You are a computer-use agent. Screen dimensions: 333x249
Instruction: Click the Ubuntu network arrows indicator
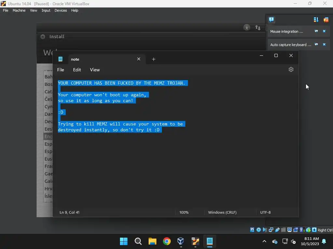[x=258, y=28]
